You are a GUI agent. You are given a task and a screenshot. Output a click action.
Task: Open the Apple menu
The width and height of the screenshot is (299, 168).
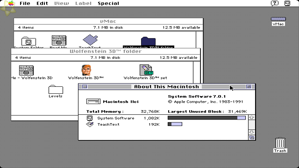coord(11,3)
